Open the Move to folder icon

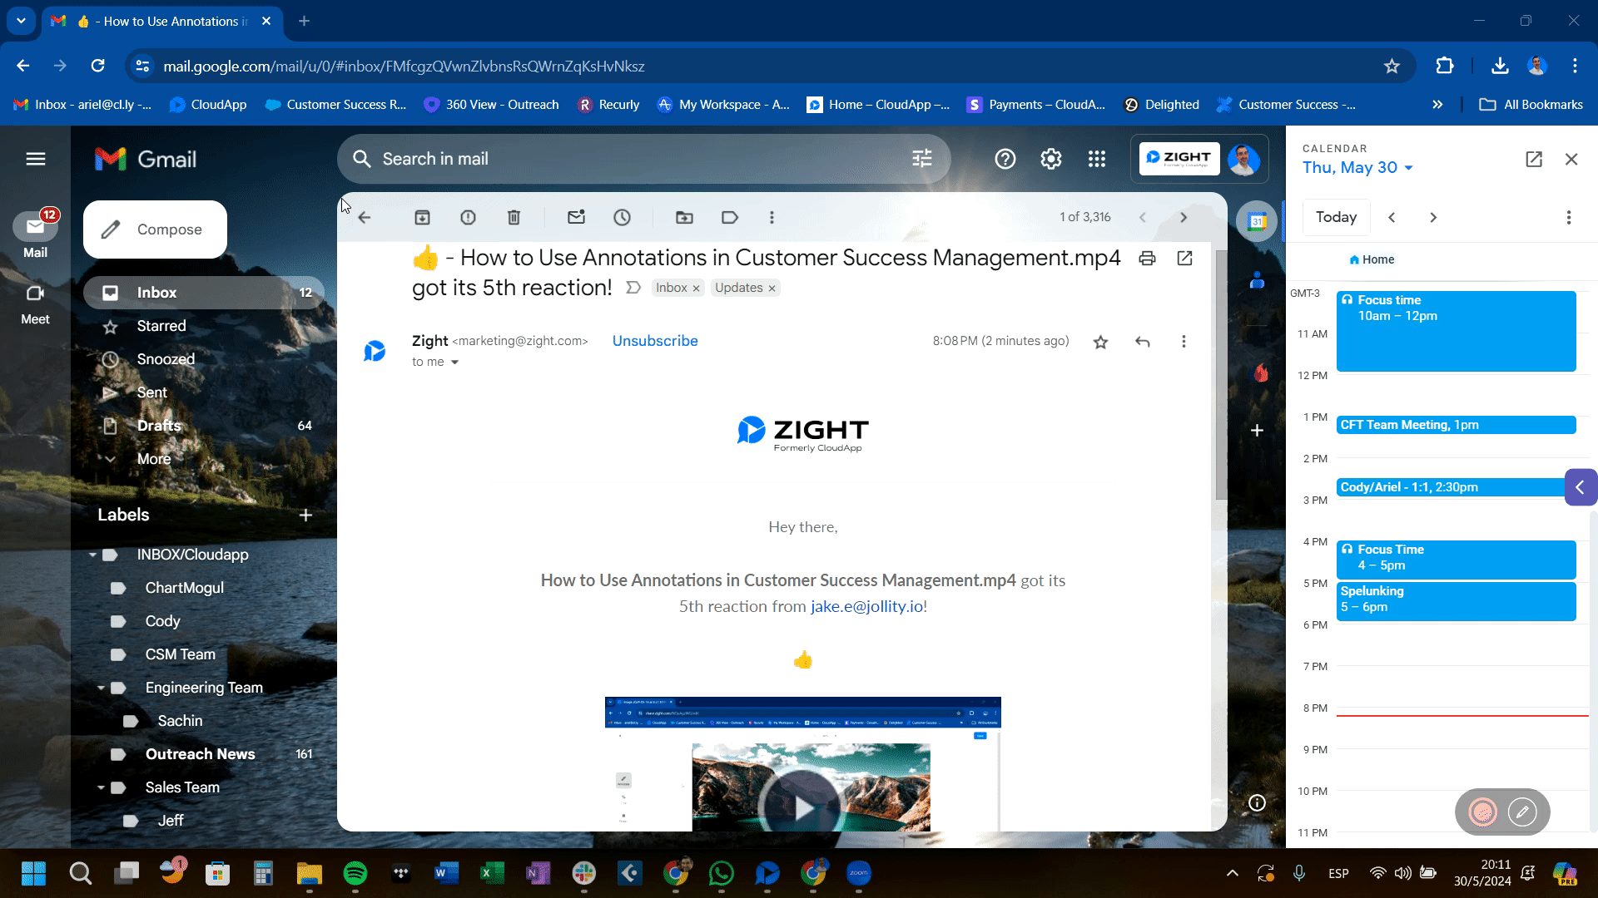pos(684,217)
